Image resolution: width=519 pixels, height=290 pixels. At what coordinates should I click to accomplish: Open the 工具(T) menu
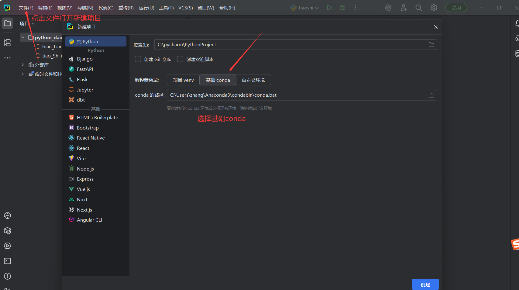click(x=166, y=8)
